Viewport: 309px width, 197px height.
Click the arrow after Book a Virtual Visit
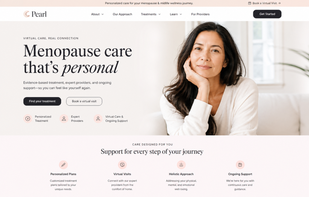279,3
